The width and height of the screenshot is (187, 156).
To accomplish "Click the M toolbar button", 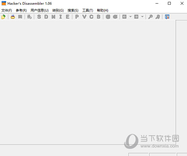I will point(53,17).
